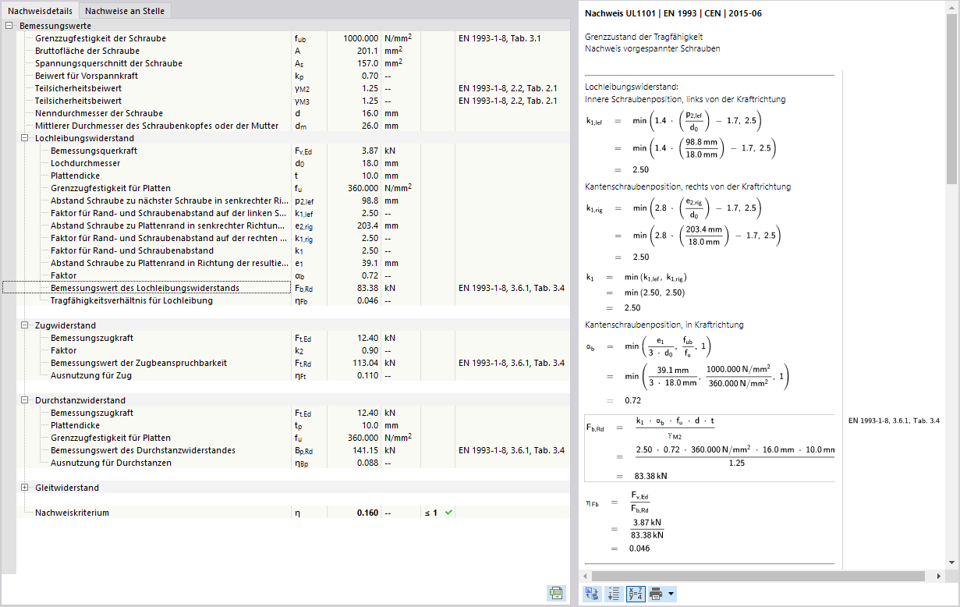The height and width of the screenshot is (607, 960).
Task: Open the print dropdown arrow
Action: click(671, 594)
